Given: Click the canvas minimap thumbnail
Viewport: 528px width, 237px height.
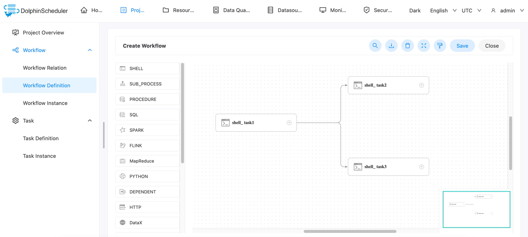Looking at the screenshot, I should point(476,209).
